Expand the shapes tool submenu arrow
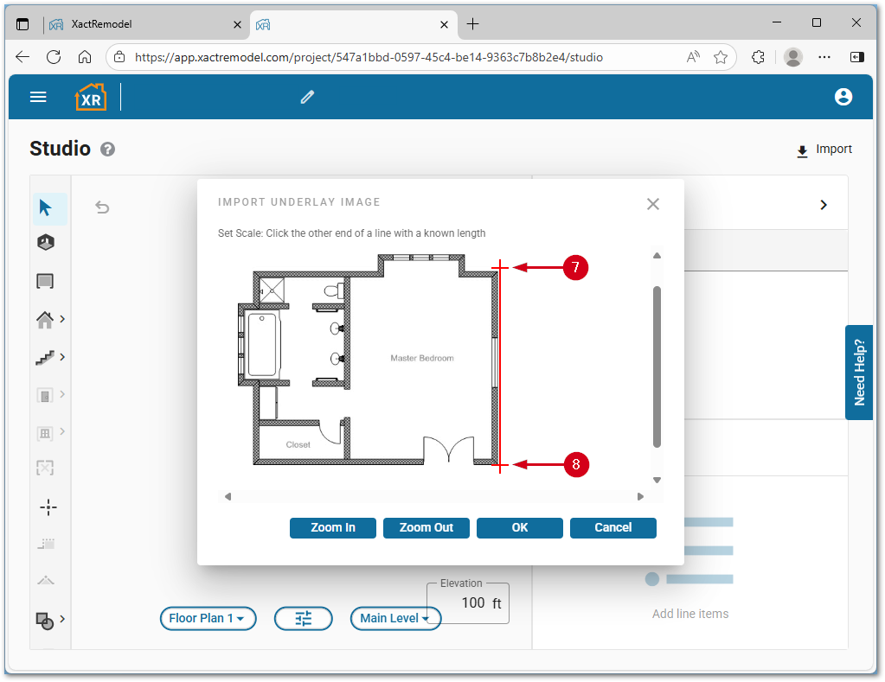 point(62,618)
